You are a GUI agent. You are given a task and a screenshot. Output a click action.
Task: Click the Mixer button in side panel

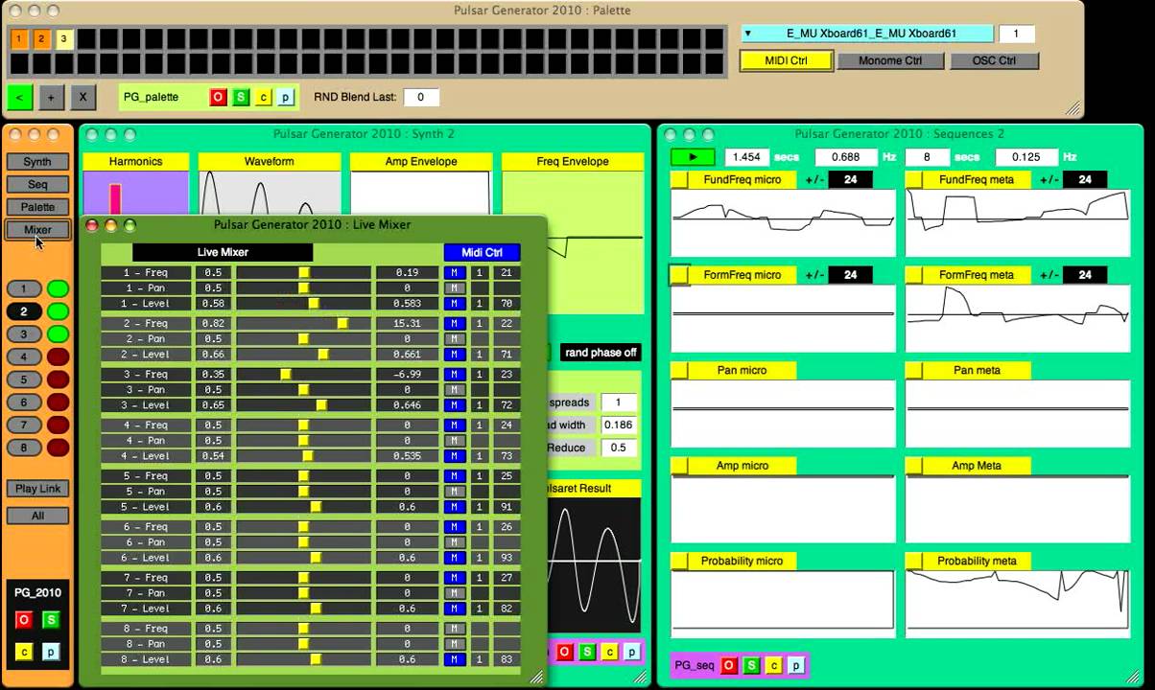37,230
